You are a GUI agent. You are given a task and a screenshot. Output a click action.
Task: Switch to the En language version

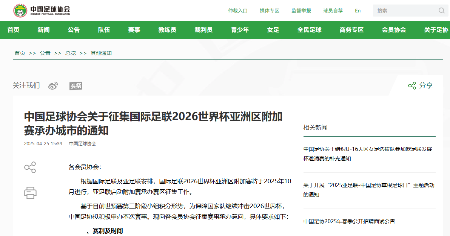[358, 11]
